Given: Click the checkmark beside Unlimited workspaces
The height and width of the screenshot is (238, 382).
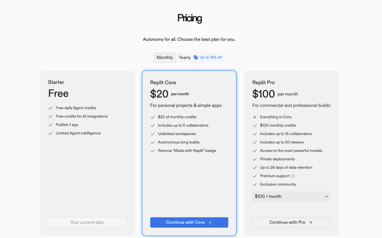Looking at the screenshot, I should pos(153,134).
